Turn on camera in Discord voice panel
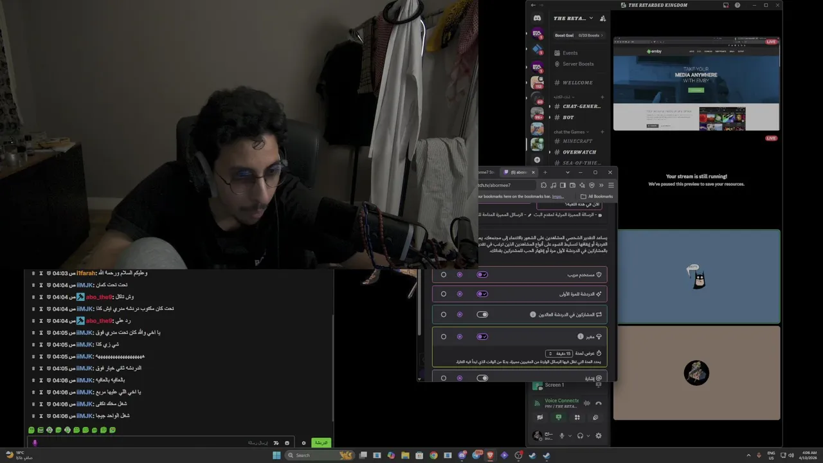The width and height of the screenshot is (823, 463). (x=539, y=417)
